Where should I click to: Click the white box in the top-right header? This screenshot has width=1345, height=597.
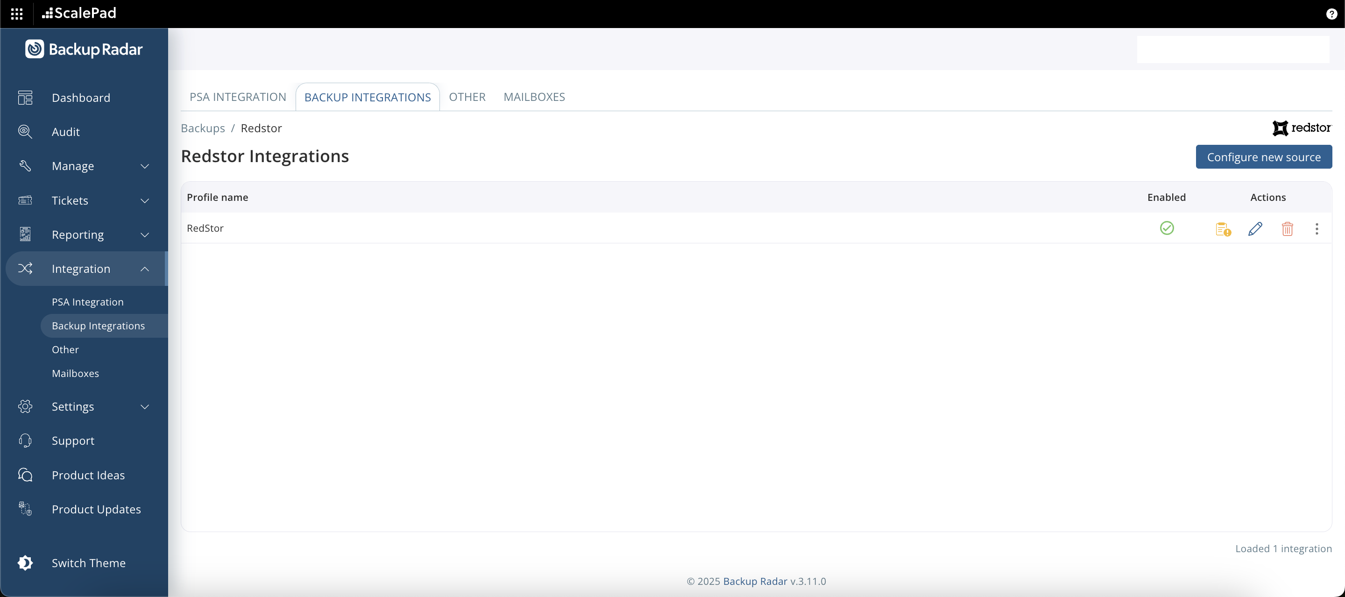pyautogui.click(x=1233, y=49)
